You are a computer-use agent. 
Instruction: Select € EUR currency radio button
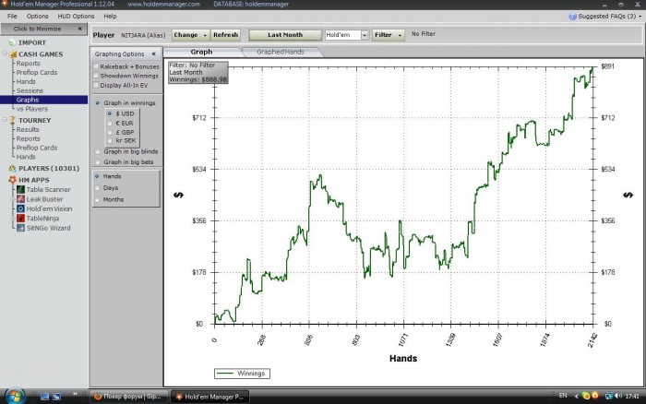(x=110, y=123)
